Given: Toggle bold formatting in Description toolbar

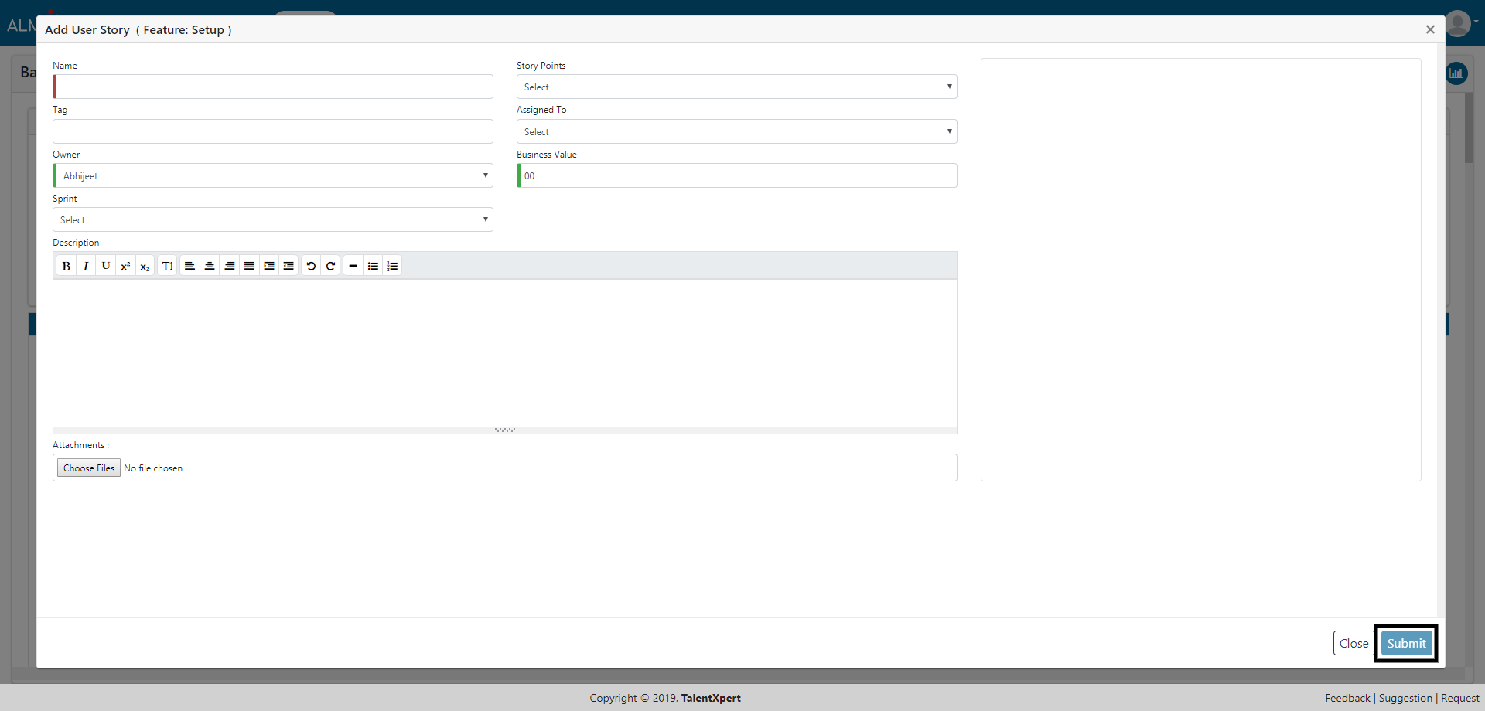Looking at the screenshot, I should coord(67,266).
